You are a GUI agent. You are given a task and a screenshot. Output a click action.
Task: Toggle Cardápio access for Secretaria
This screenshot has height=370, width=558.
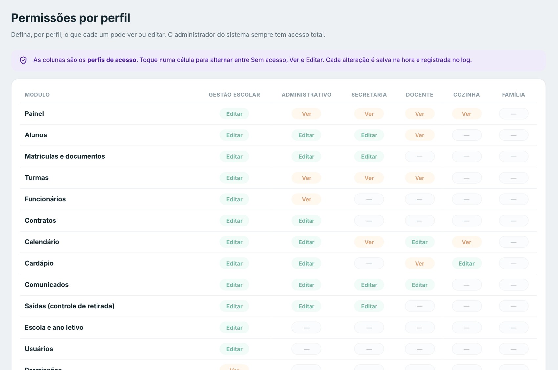tap(369, 263)
